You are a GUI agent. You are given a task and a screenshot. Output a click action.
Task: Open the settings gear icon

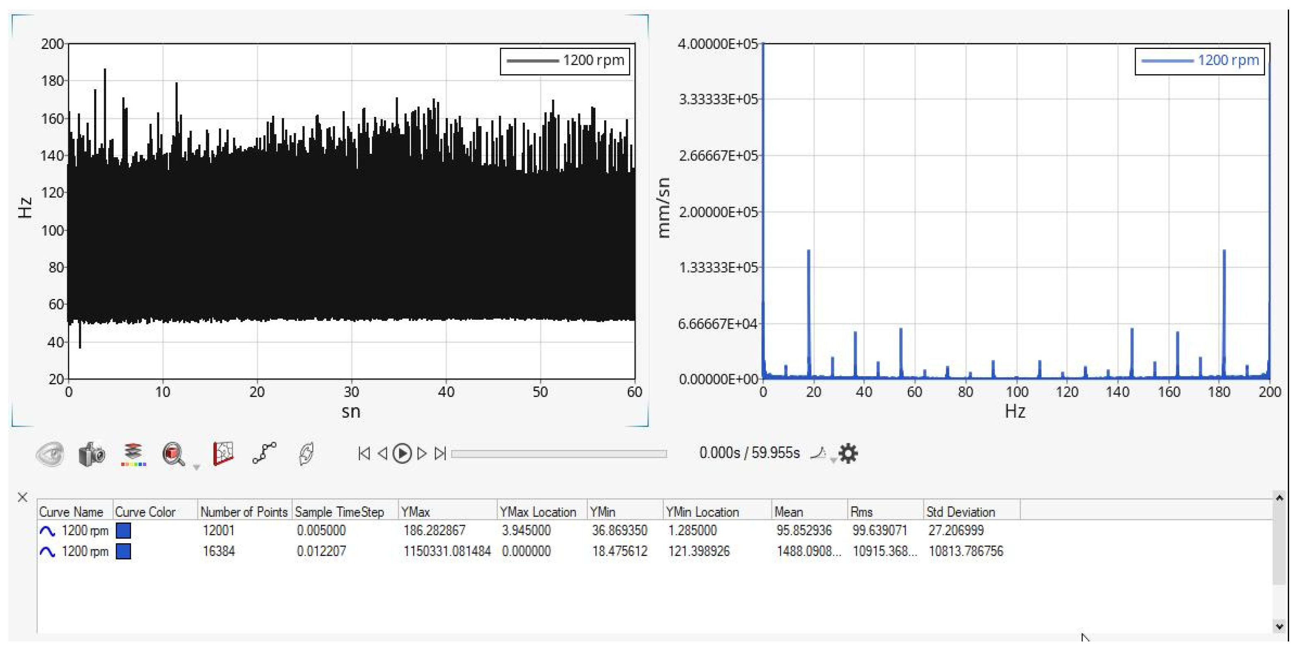[x=849, y=453]
